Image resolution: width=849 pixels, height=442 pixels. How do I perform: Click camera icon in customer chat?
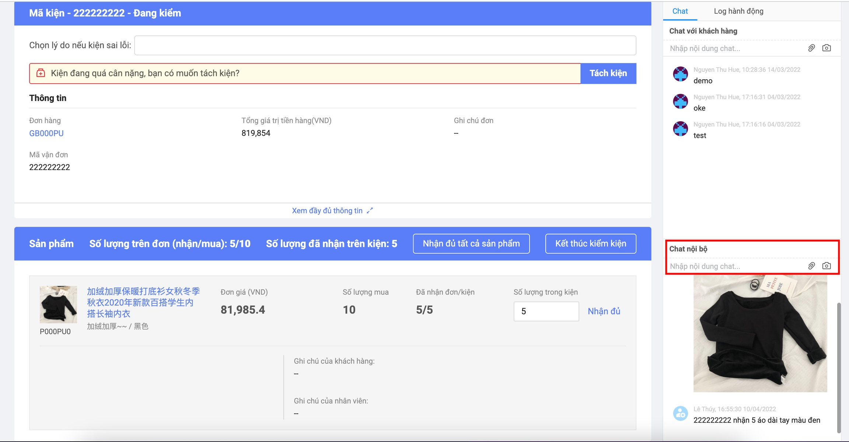[x=827, y=48]
